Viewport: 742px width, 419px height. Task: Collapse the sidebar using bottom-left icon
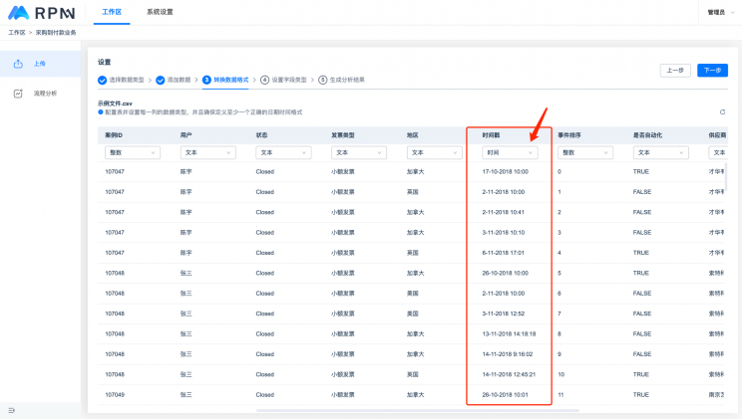[x=11, y=410]
